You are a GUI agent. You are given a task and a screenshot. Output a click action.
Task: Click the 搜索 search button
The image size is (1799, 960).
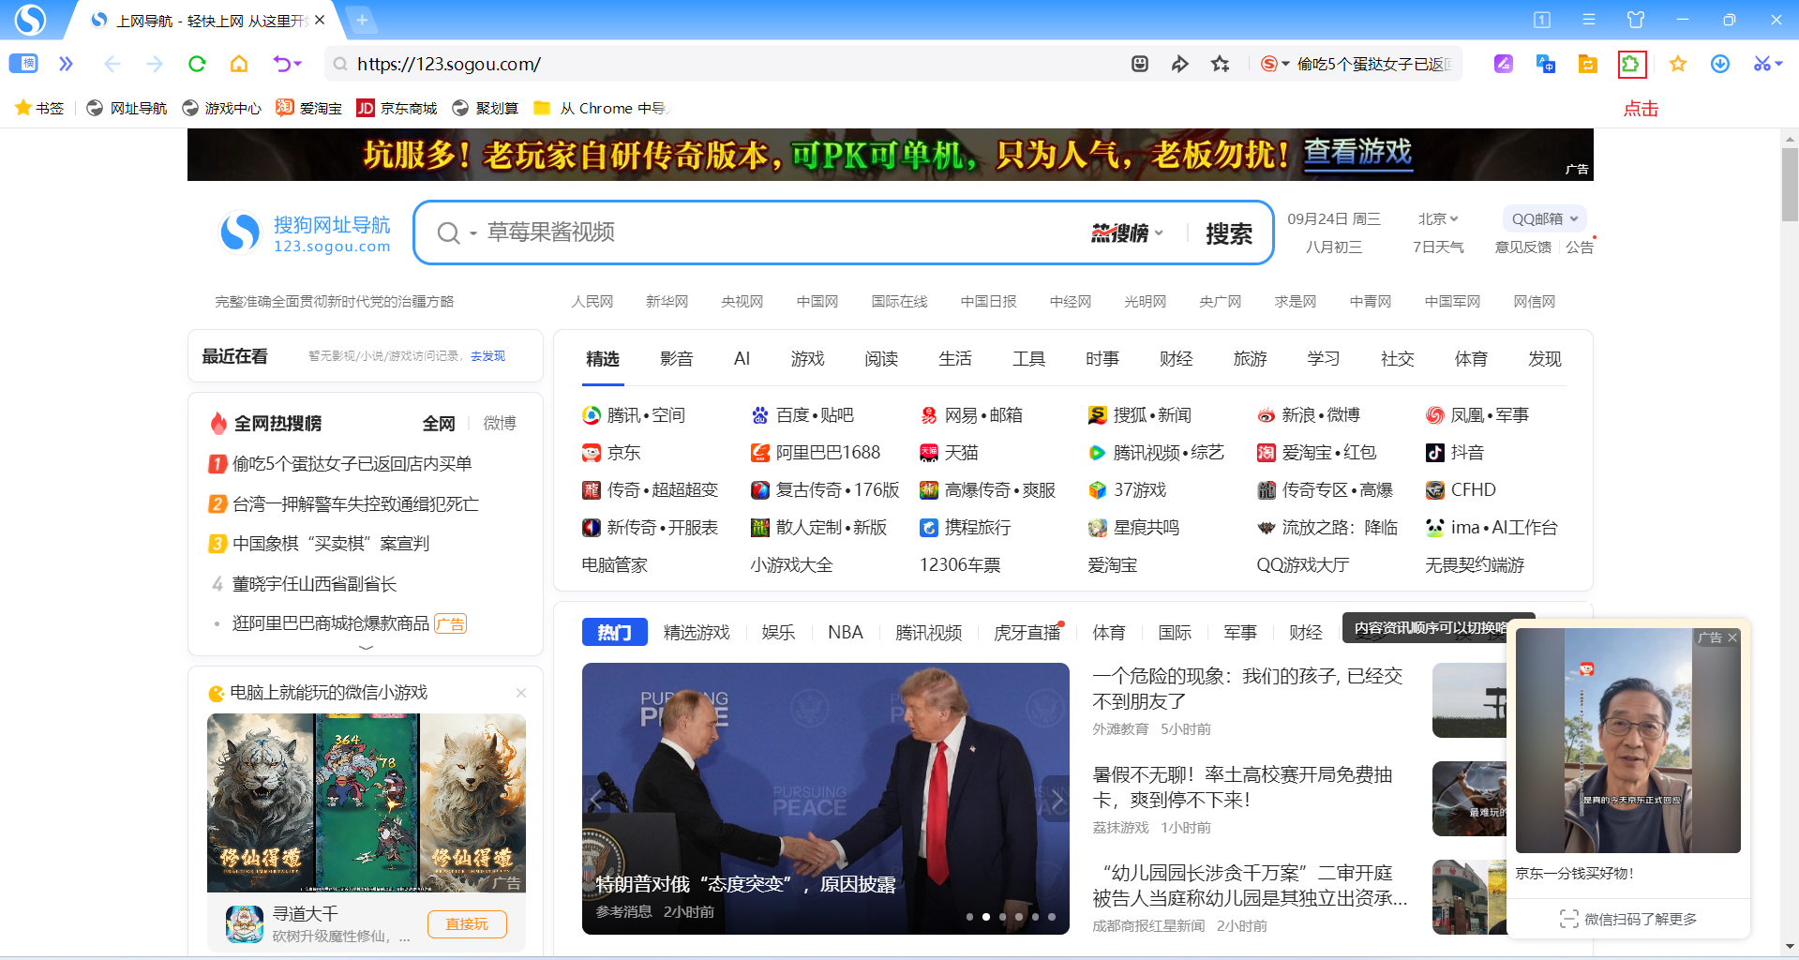pyautogui.click(x=1229, y=233)
